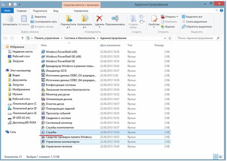Select Инициатор iSCSI shortcut
The height and width of the screenshot is (161, 227).
[105, 71]
